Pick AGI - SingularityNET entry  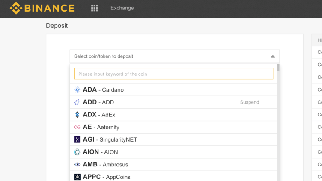point(173,139)
